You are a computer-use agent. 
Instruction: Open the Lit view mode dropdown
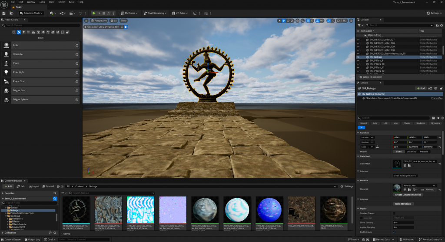114,21
